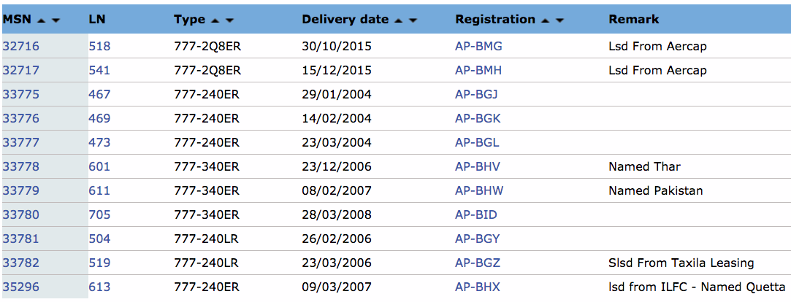The image size is (791, 302).
Task: Open registration AP-BID link
Action: (x=475, y=215)
